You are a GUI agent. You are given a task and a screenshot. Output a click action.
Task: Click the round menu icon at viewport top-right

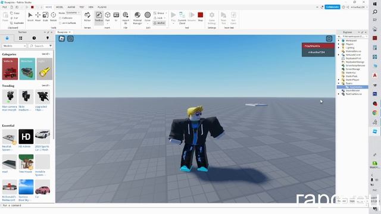pos(329,39)
